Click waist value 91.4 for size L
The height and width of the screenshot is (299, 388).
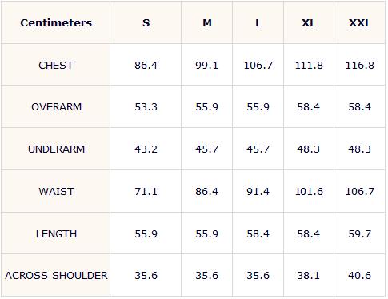pyautogui.click(x=258, y=191)
